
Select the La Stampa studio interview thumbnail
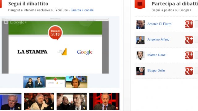(34, 82)
